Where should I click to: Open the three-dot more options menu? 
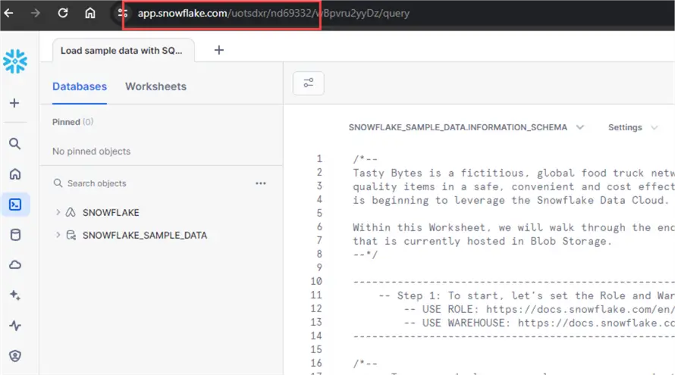tap(260, 183)
